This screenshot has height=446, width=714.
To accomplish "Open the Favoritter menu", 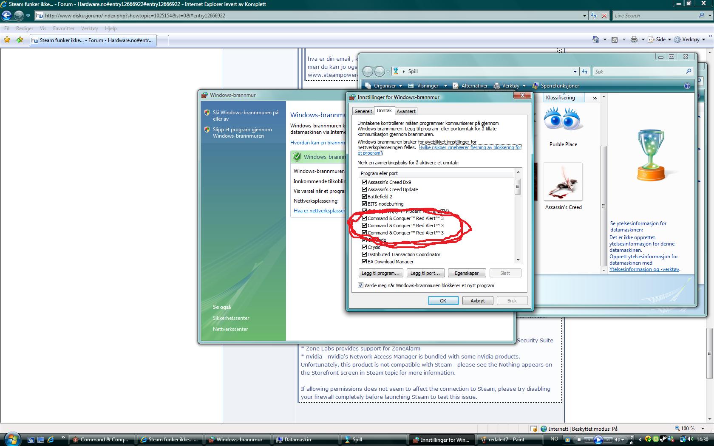I will [64, 28].
